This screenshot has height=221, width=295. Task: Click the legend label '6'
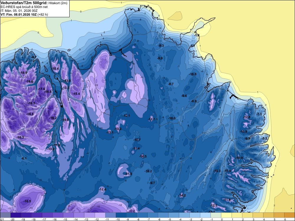click(285, 219)
